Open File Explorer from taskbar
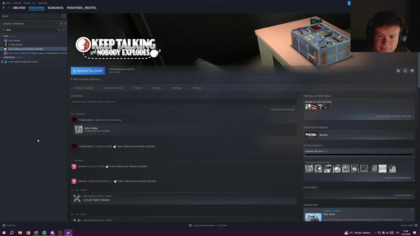Viewport: 420px width, 236px height. tap(20, 233)
